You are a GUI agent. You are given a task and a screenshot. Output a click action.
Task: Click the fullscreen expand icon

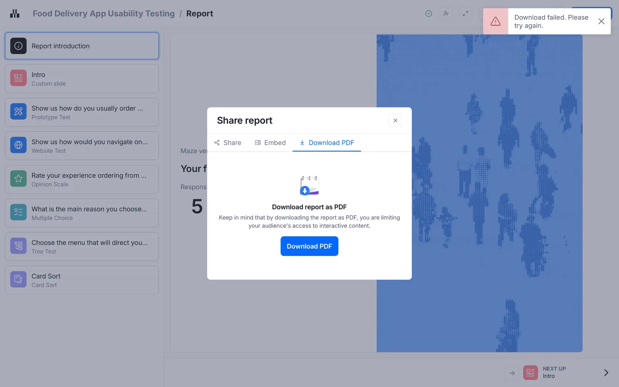465,14
